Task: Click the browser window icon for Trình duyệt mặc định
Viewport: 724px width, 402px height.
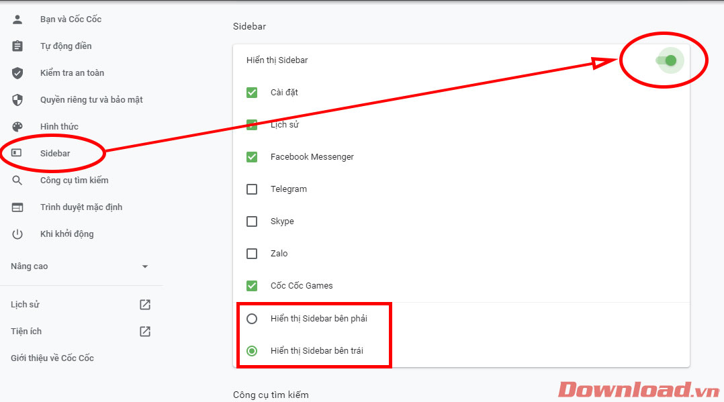Action: [17, 207]
